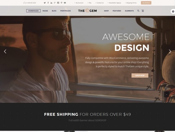
Task: Open the LinkedIn social icon
Action: coord(51,3)
